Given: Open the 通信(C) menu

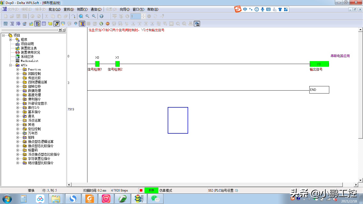Looking at the screenshot, I should tap(96, 9).
